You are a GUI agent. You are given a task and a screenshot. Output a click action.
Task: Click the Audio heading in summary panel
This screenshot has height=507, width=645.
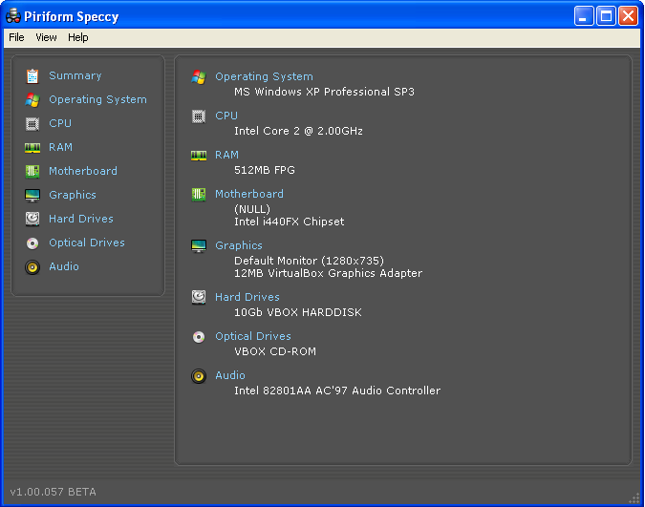(x=230, y=376)
